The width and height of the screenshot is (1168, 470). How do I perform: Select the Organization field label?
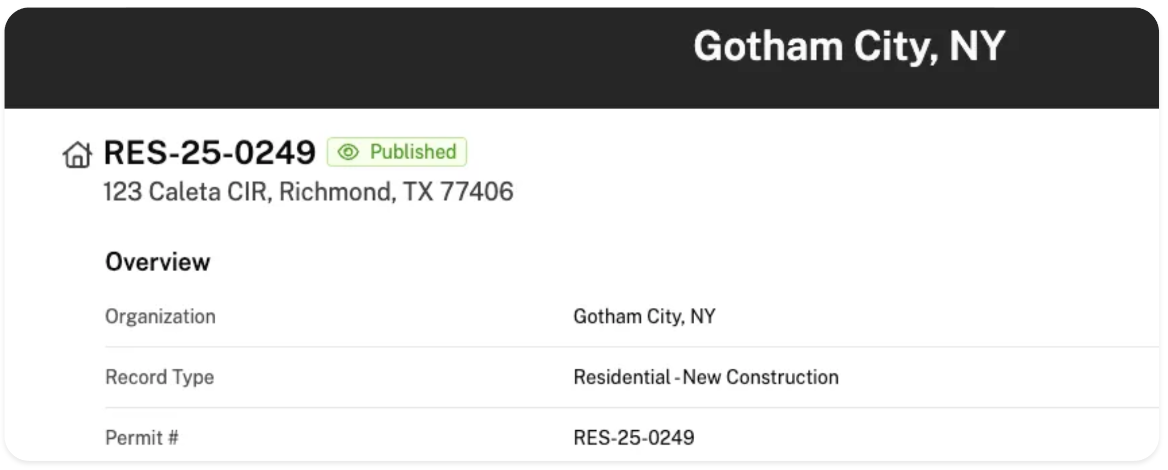tap(160, 317)
